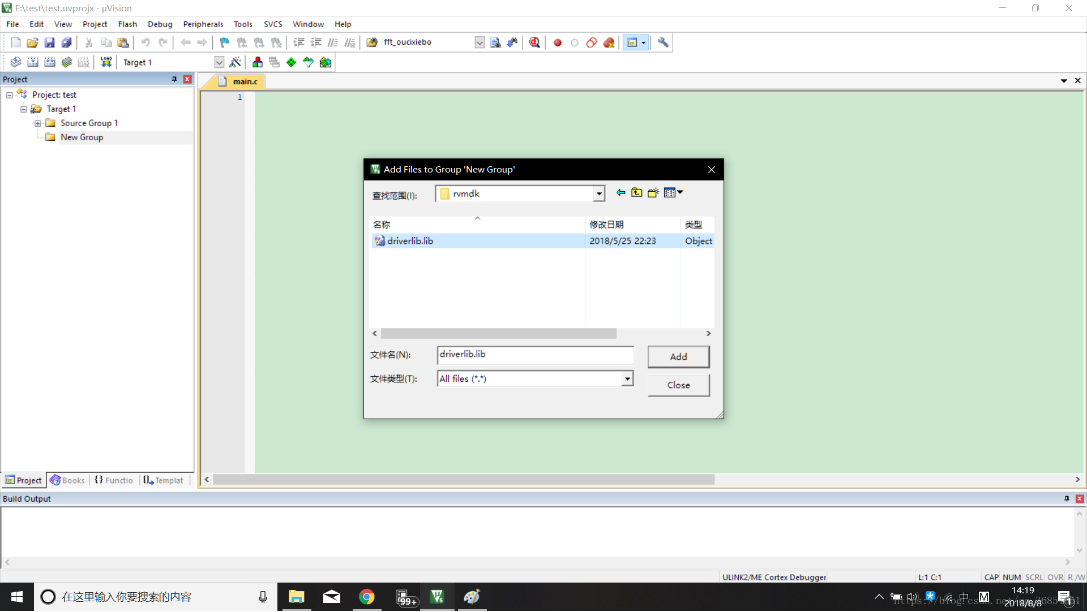This screenshot has width=1087, height=612.
Task: Click the file name input field
Action: tap(536, 355)
